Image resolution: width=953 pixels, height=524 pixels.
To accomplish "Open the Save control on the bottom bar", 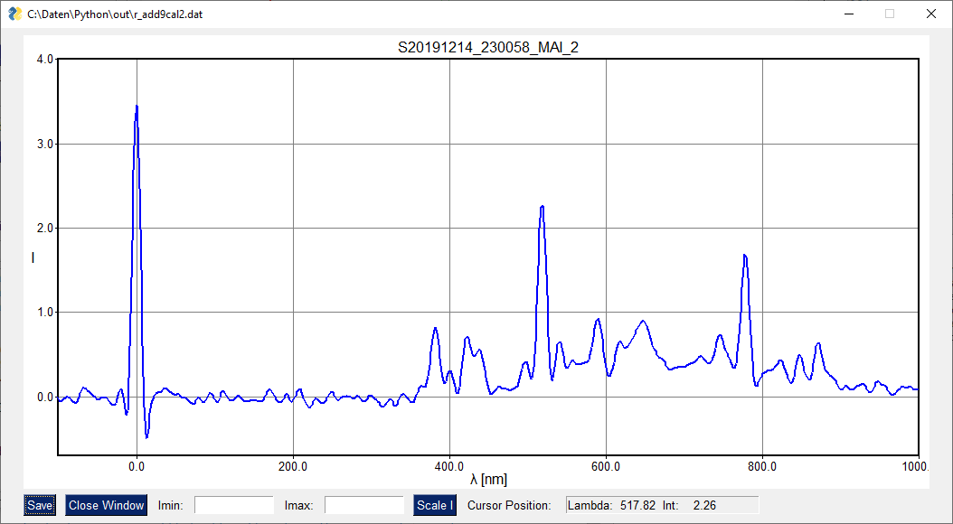I will click(x=39, y=505).
